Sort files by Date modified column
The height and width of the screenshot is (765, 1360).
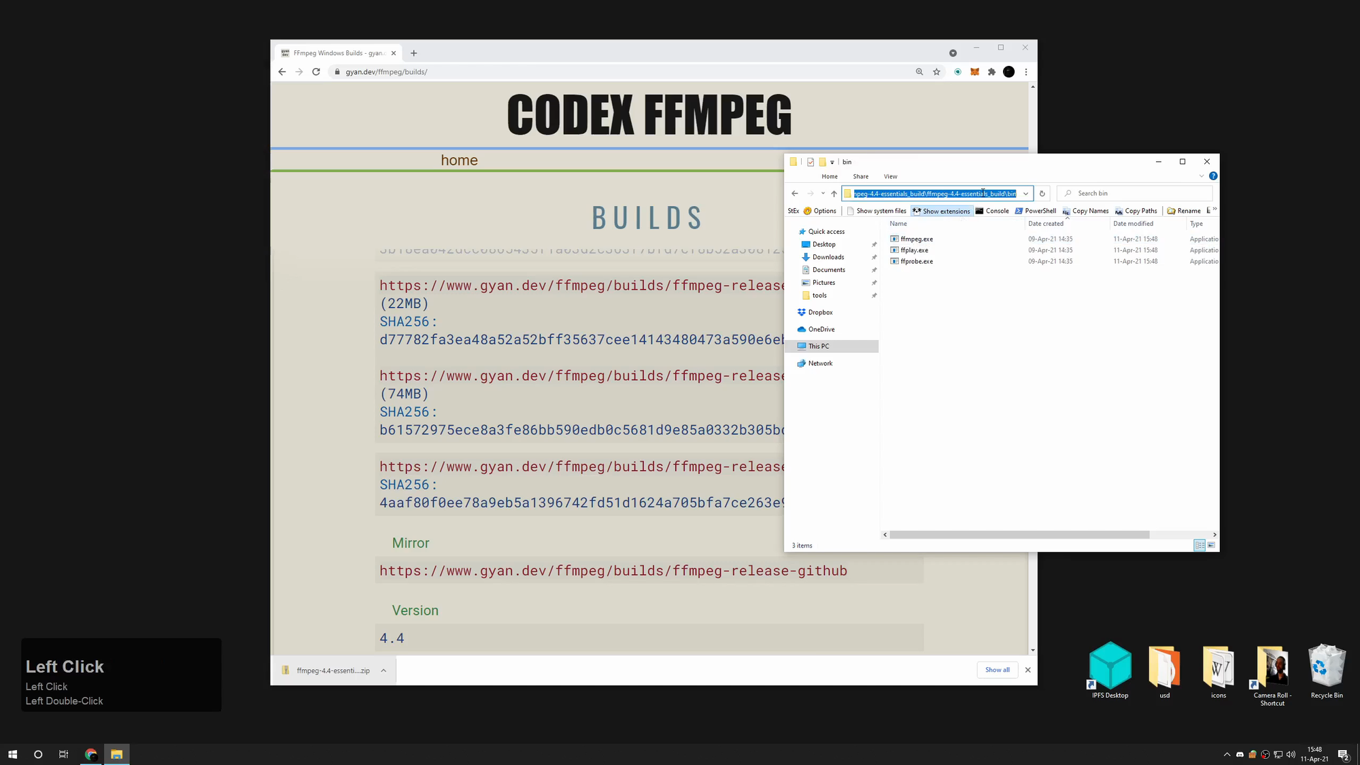pyautogui.click(x=1148, y=224)
